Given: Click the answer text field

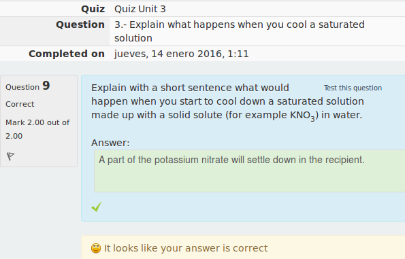Looking at the screenshot, I should point(250,171).
